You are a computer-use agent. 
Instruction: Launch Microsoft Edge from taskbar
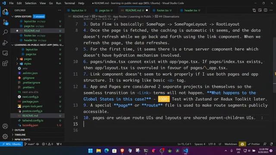[x=107, y=151]
